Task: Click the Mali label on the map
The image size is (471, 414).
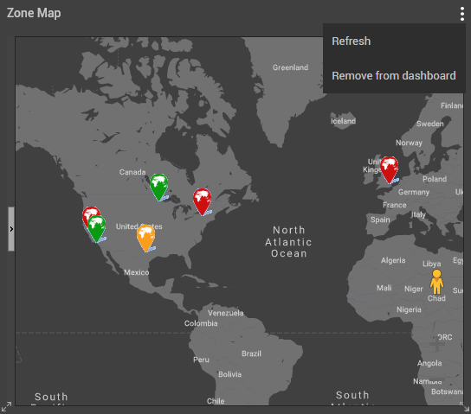Action: 384,288
